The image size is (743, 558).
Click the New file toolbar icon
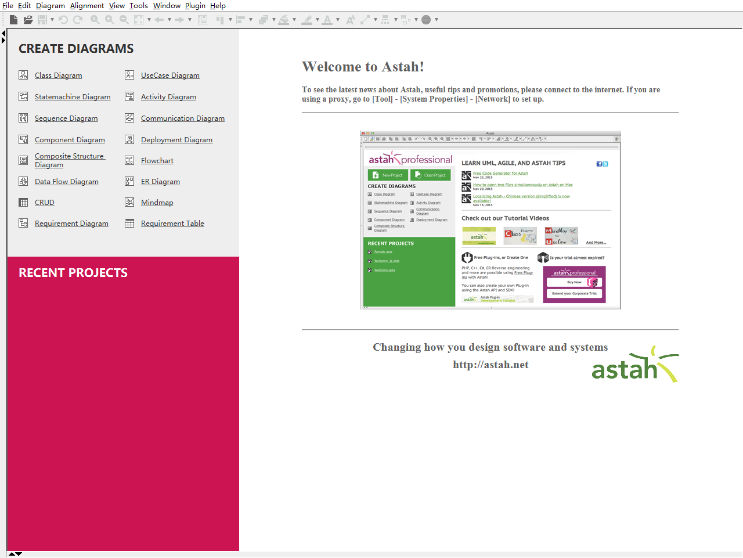[13, 20]
